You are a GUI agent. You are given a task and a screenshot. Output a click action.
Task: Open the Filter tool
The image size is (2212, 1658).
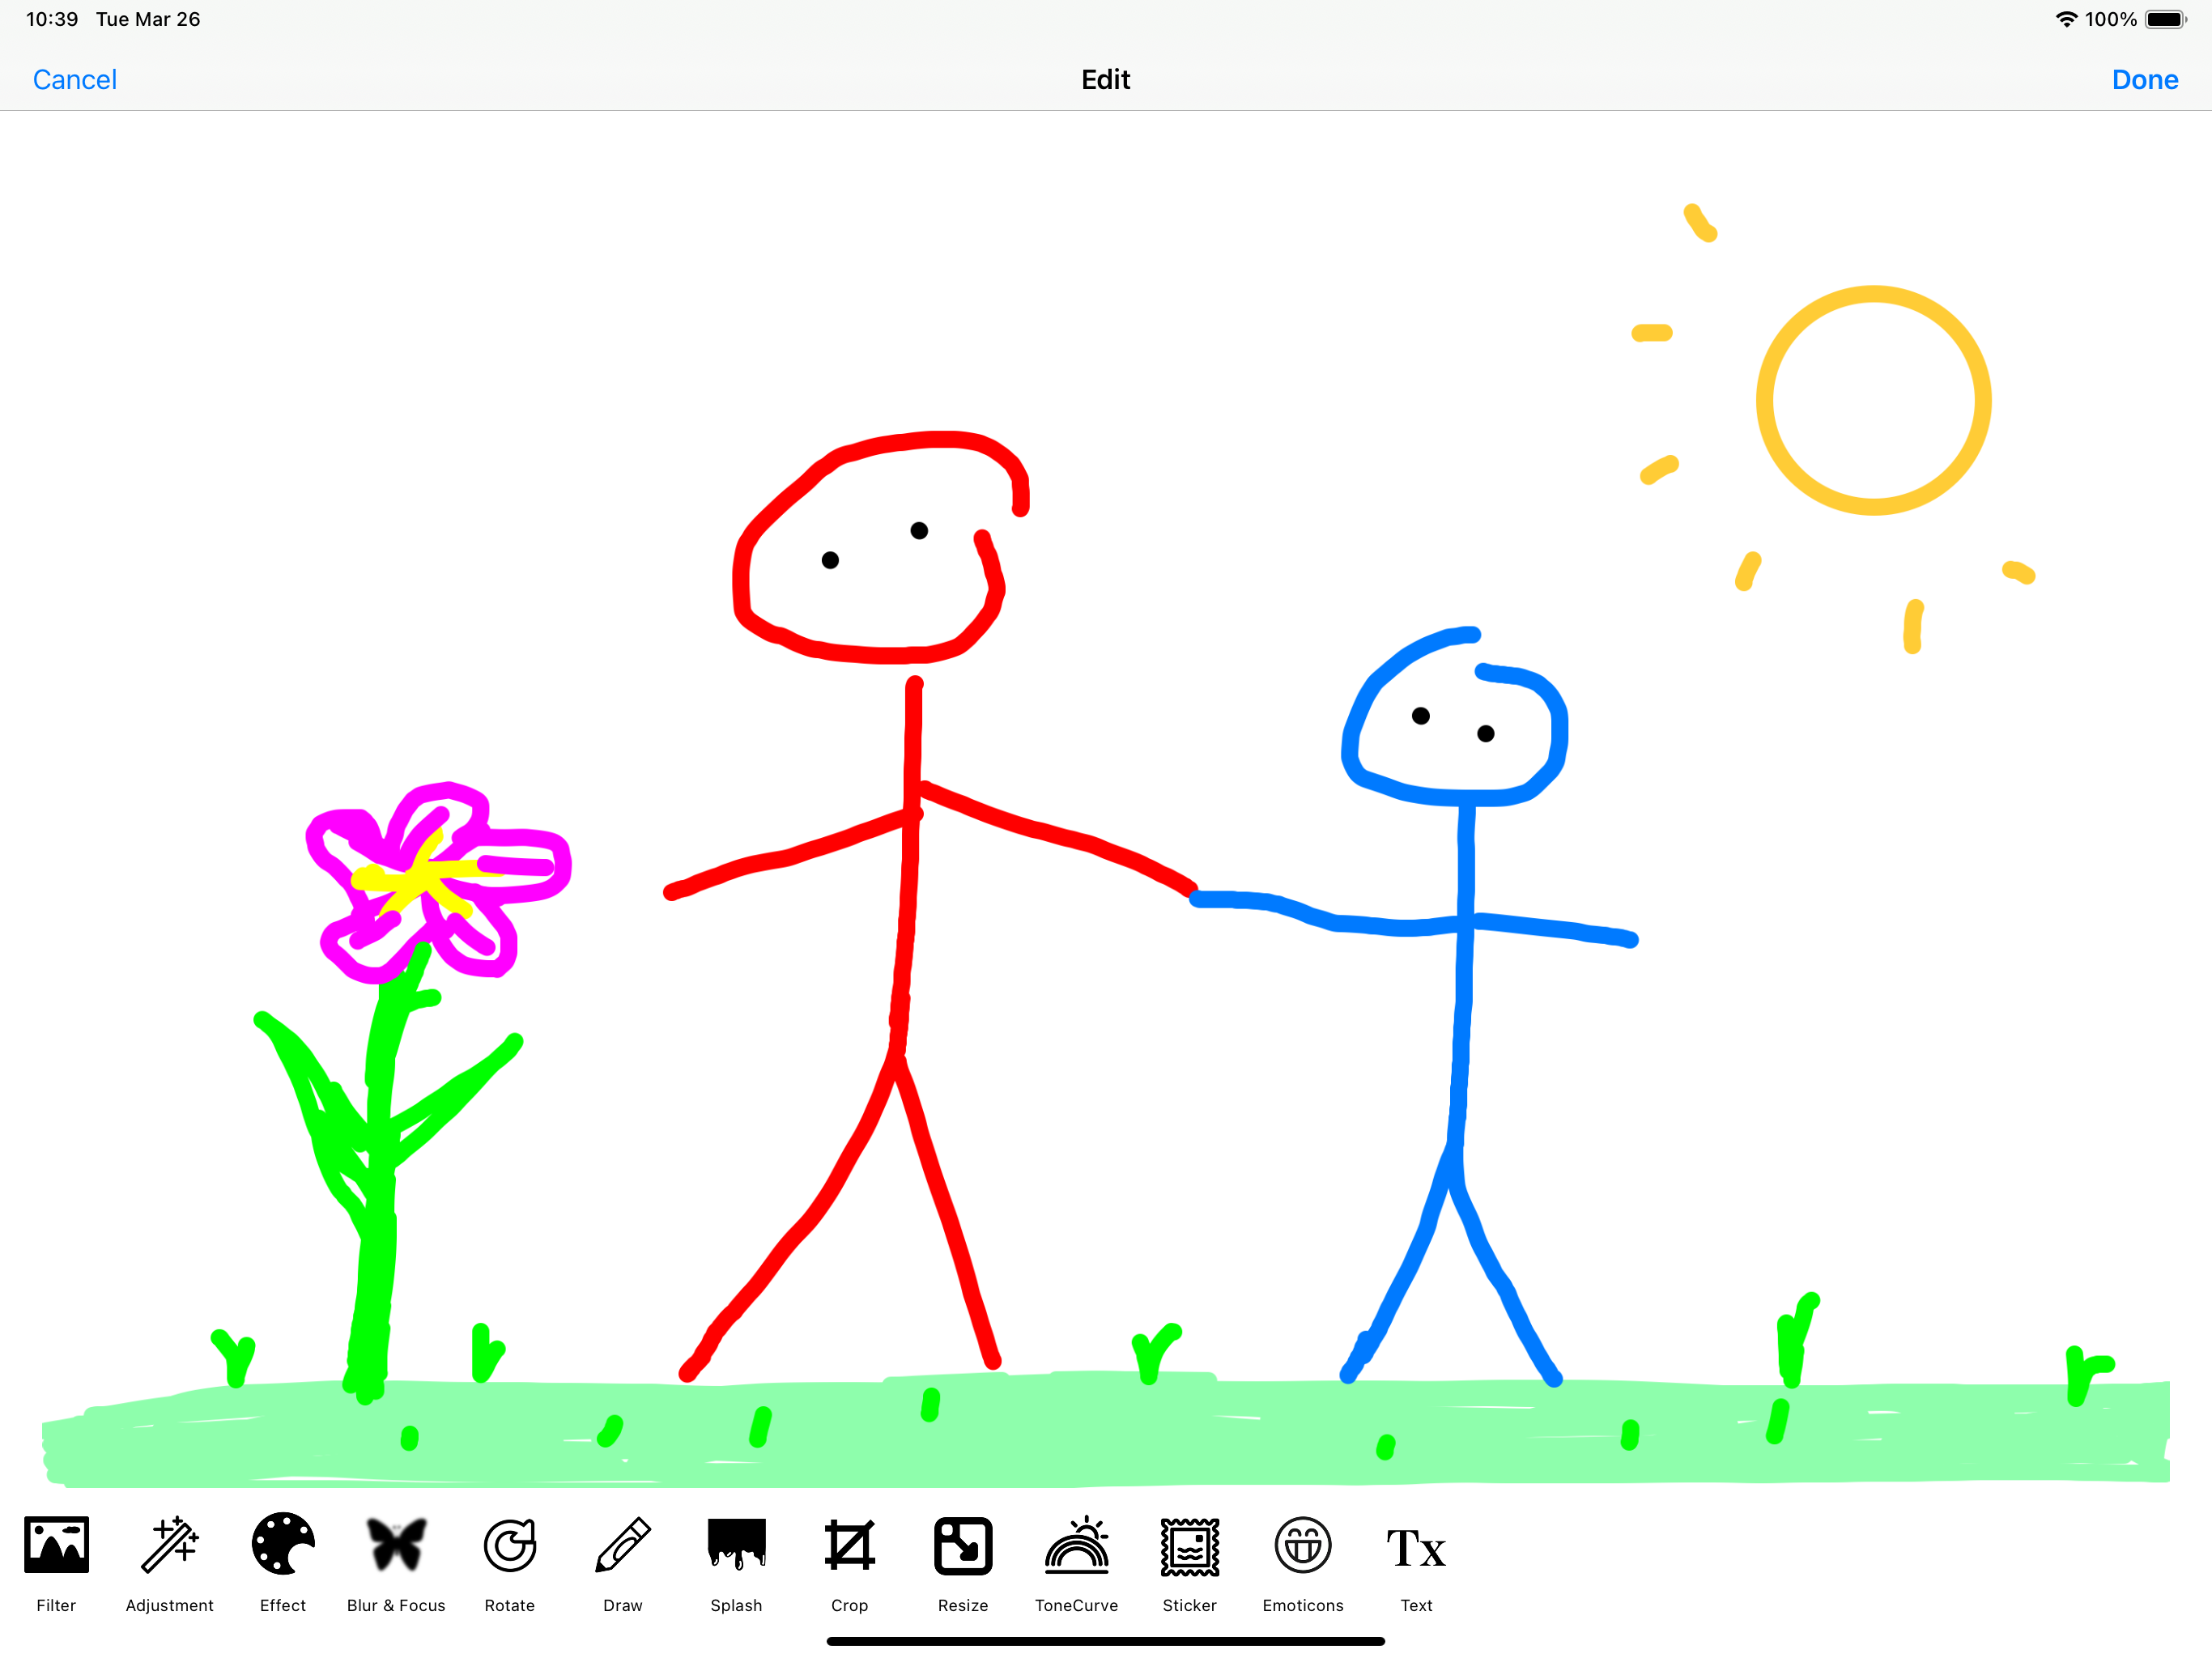click(56, 1563)
